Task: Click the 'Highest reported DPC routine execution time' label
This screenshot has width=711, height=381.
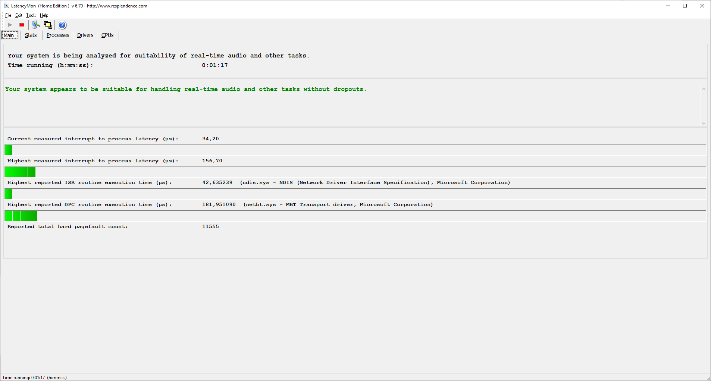Action: click(x=90, y=204)
